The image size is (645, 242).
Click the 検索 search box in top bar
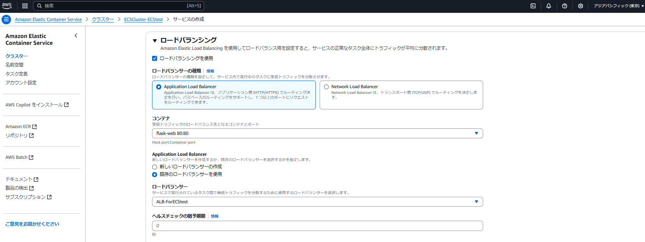click(119, 6)
